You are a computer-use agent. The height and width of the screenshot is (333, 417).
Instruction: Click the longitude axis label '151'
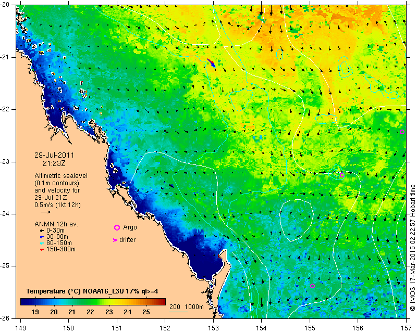(117, 328)
